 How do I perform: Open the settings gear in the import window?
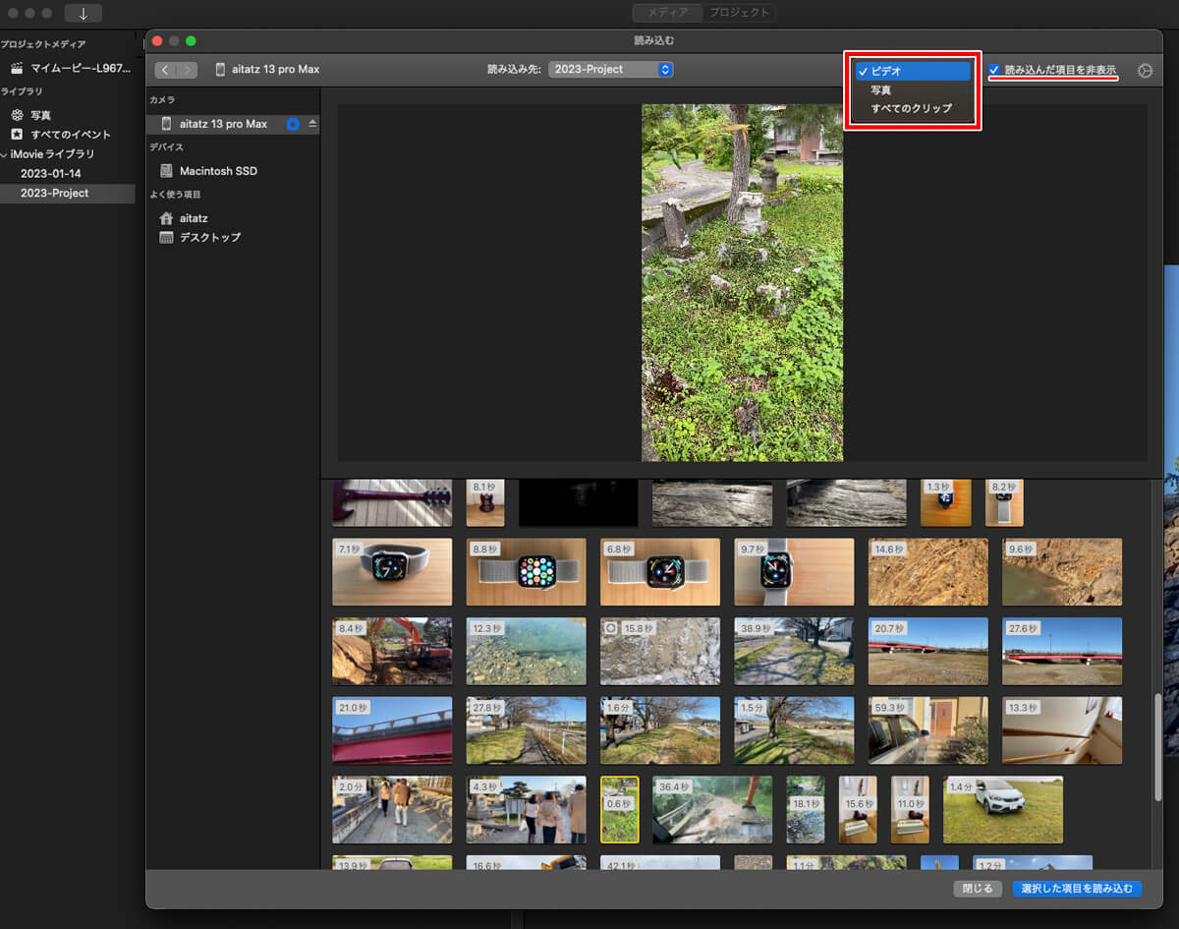(x=1145, y=71)
